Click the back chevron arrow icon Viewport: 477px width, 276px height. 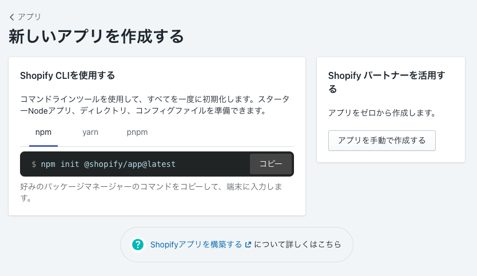click(12, 17)
